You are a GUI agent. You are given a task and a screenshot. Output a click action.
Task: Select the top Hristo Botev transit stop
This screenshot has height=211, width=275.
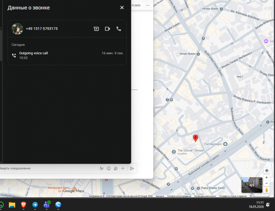click(x=221, y=9)
